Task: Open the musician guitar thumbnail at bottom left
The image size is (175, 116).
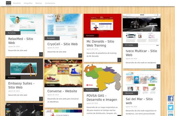Action: (x=24, y=109)
